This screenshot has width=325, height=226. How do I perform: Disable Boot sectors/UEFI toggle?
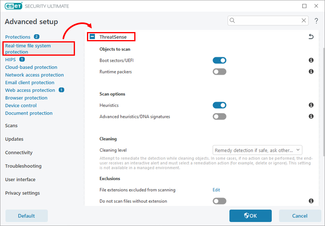(x=219, y=61)
